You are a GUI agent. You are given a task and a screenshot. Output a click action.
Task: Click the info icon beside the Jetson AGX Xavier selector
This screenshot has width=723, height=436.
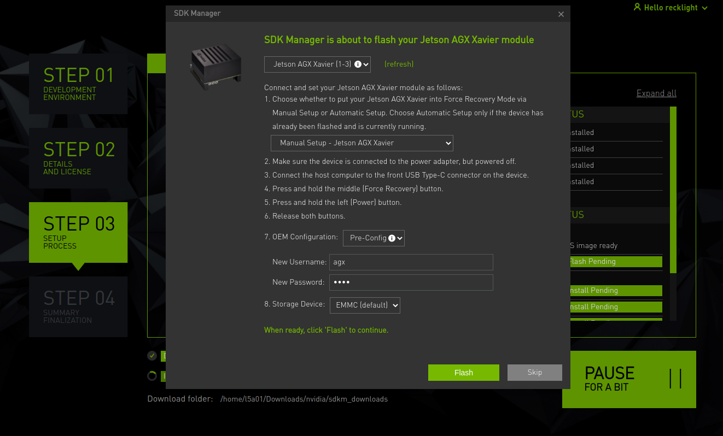click(359, 64)
